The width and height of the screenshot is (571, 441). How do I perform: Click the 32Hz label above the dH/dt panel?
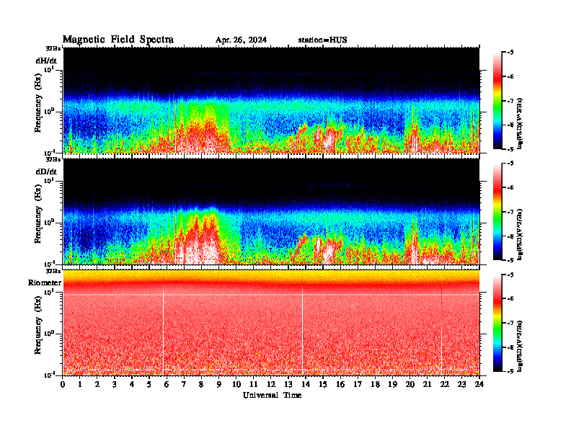[53, 48]
